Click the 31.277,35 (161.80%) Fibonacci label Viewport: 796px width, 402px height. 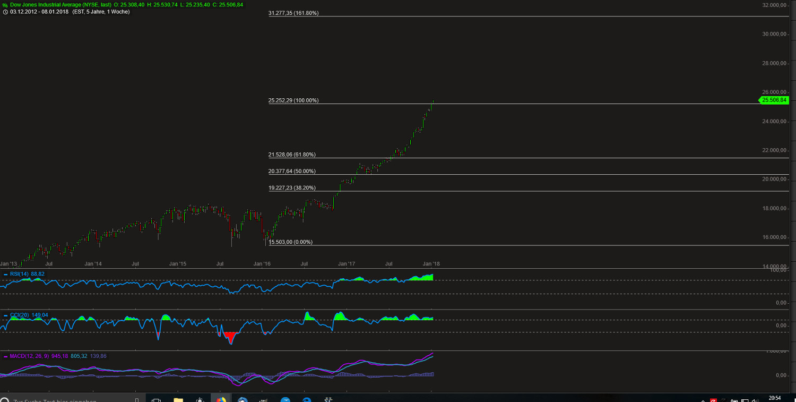click(293, 13)
